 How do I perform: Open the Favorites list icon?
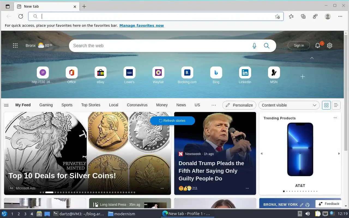click(291, 16)
